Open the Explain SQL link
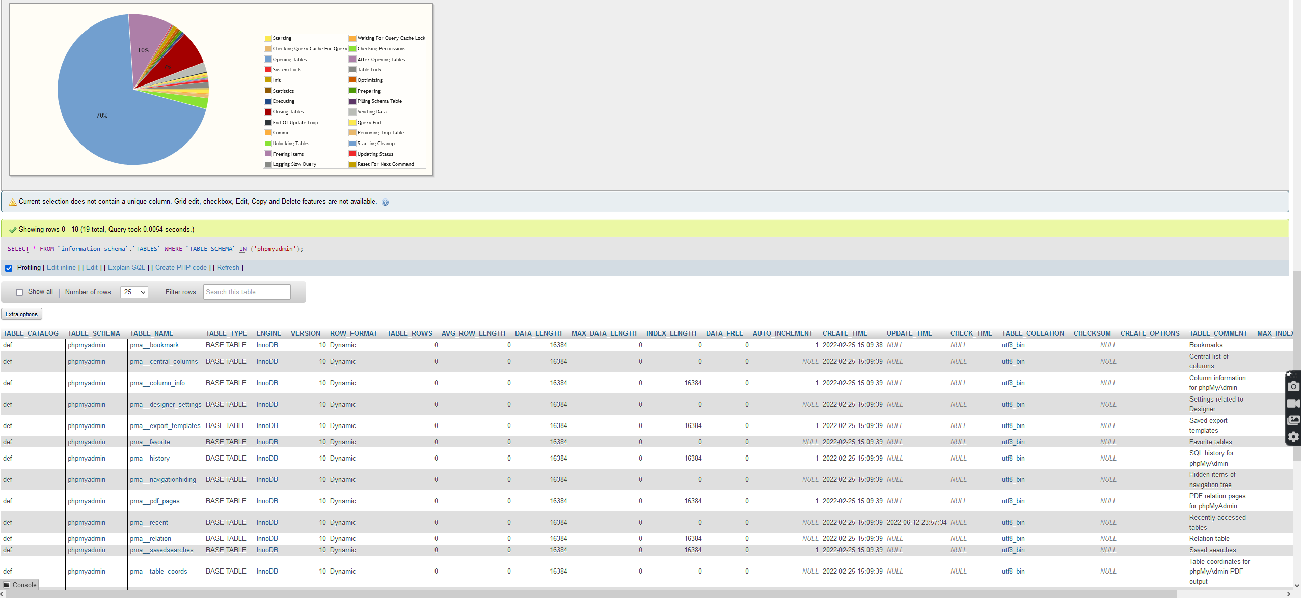This screenshot has height=598, width=1304. (x=126, y=267)
